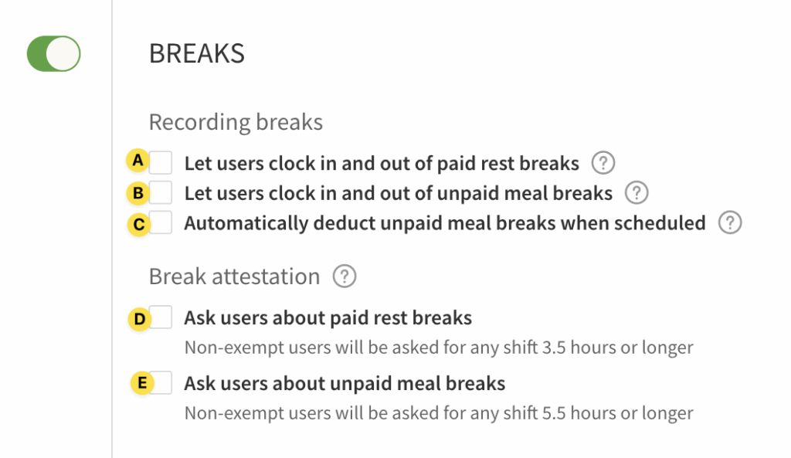Image resolution: width=791 pixels, height=458 pixels.
Task: Select the yellow 'B' marker badge
Action: 138,193
